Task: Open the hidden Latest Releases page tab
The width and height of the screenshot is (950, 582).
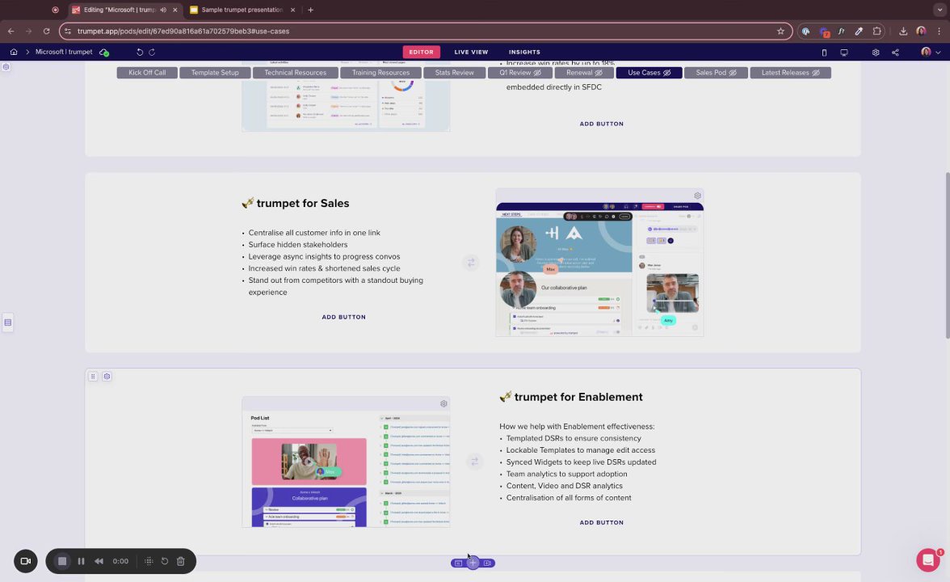Action: point(790,73)
